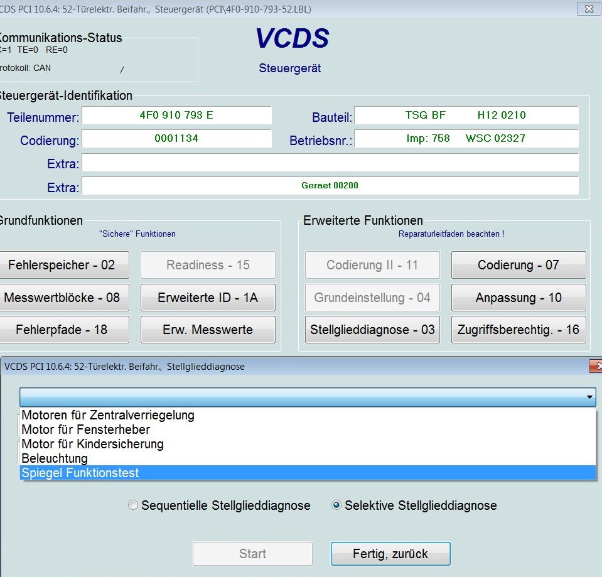Click the Fertig, zurück button

click(390, 554)
